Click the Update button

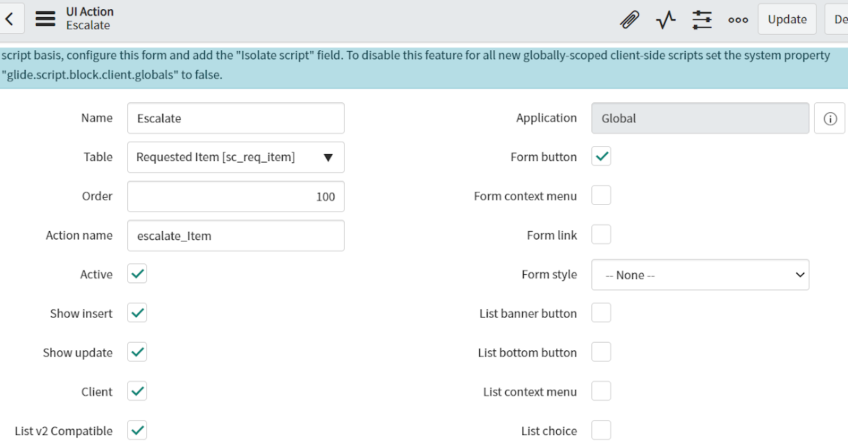787,19
